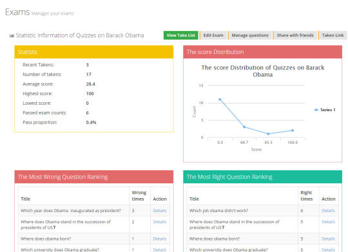Click The Most Right Question Ranking header
Viewport: 348px width, 252px height.
[262, 177]
